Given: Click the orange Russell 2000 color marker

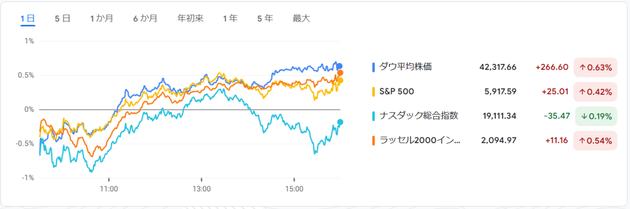Looking at the screenshot, I should click(373, 141).
